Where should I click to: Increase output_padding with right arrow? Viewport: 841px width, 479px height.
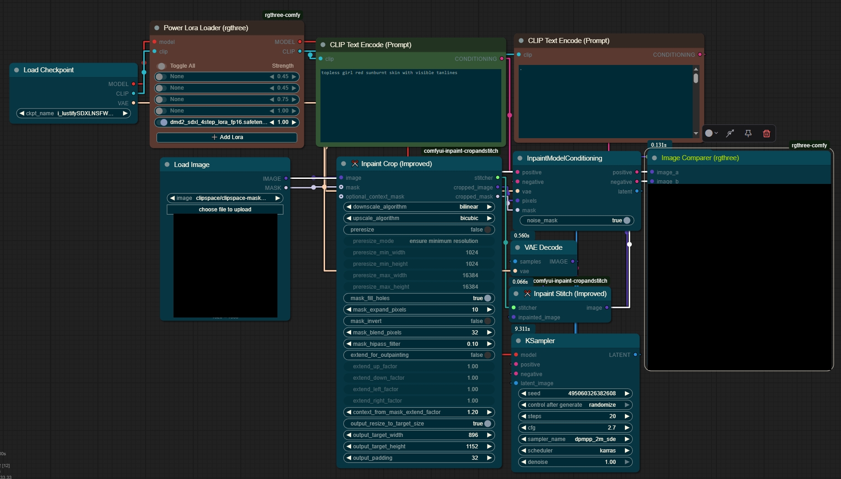point(489,458)
